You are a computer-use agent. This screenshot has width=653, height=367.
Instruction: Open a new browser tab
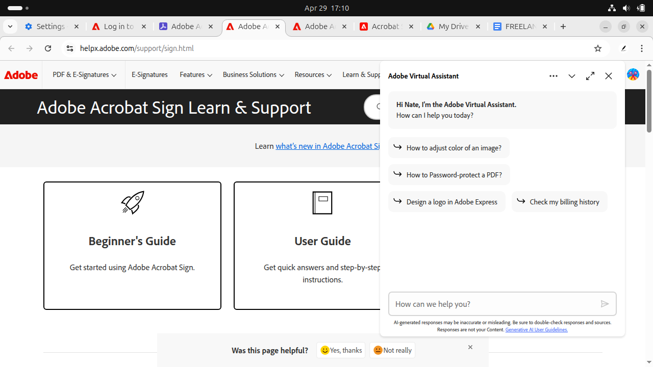pos(563,27)
